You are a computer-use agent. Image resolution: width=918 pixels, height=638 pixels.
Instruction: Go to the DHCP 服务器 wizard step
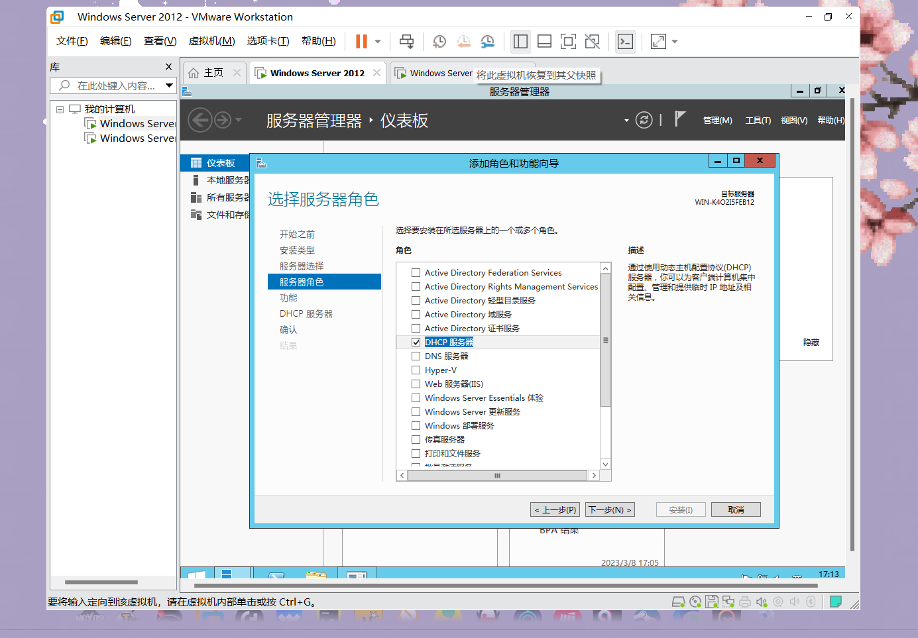pos(306,314)
